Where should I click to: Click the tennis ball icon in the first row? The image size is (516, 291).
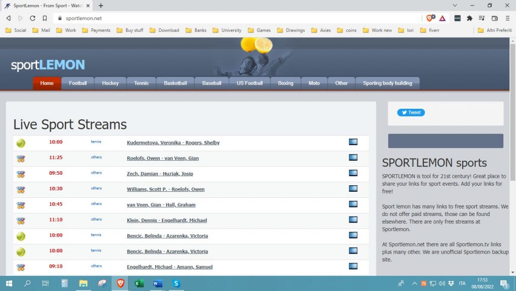(x=21, y=143)
